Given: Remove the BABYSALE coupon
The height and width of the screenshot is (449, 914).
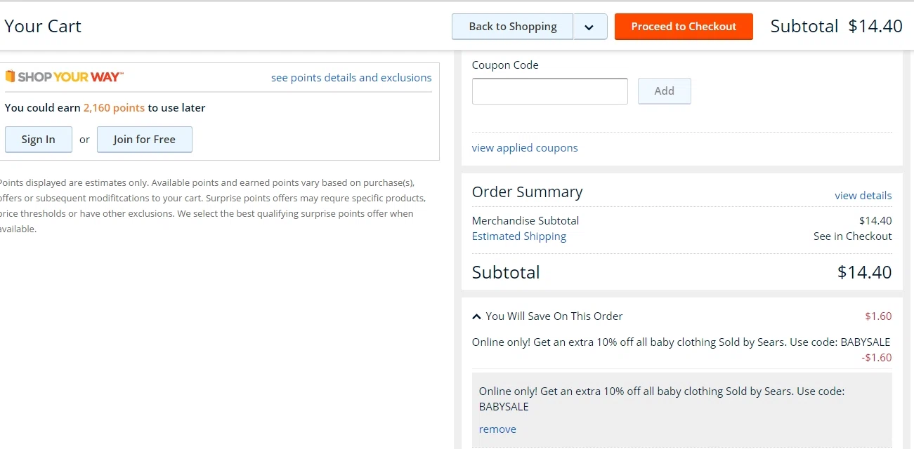Looking at the screenshot, I should [x=497, y=429].
